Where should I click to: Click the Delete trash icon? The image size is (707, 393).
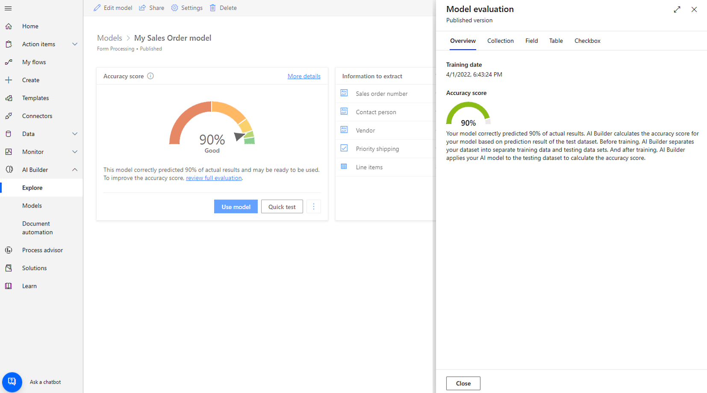pyautogui.click(x=212, y=8)
